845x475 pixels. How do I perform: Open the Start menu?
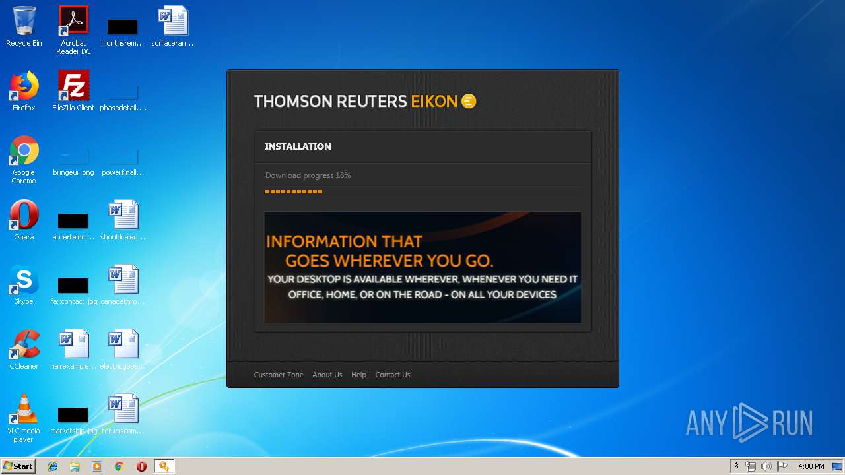tap(18, 466)
